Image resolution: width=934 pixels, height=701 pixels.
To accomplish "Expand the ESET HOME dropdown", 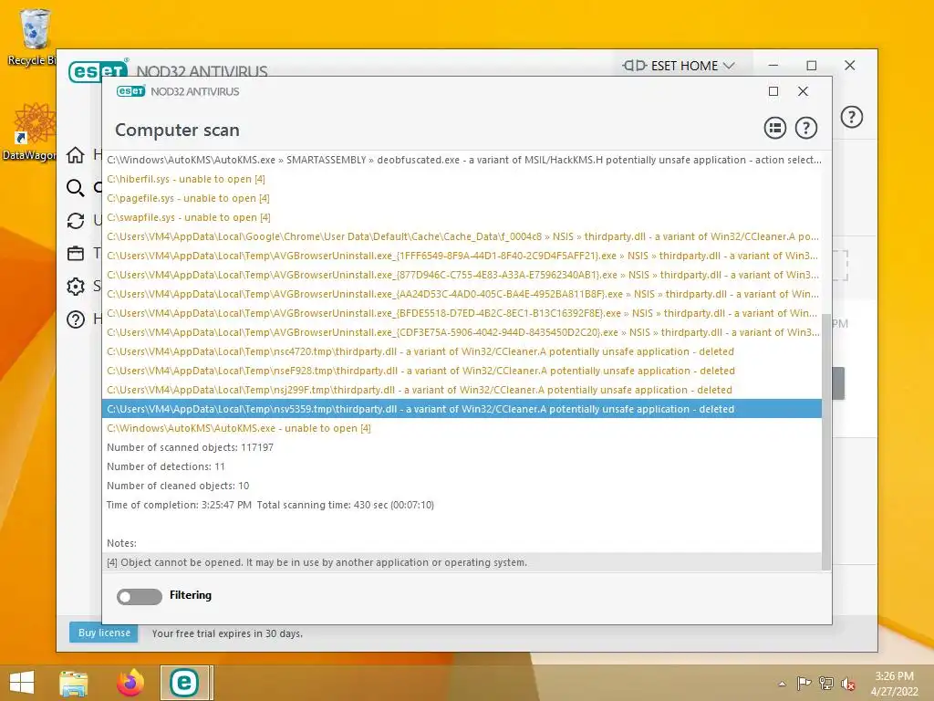I will (679, 66).
